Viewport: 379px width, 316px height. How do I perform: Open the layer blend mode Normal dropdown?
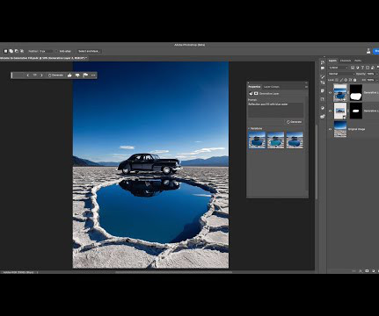tap(341, 74)
